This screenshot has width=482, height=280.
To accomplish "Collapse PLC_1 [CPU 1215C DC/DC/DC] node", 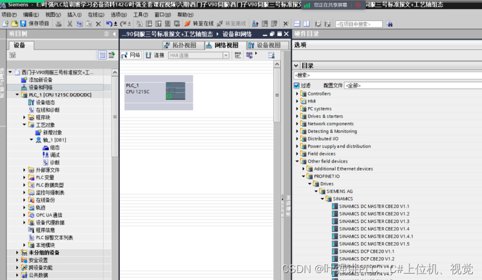I will 17,95.
